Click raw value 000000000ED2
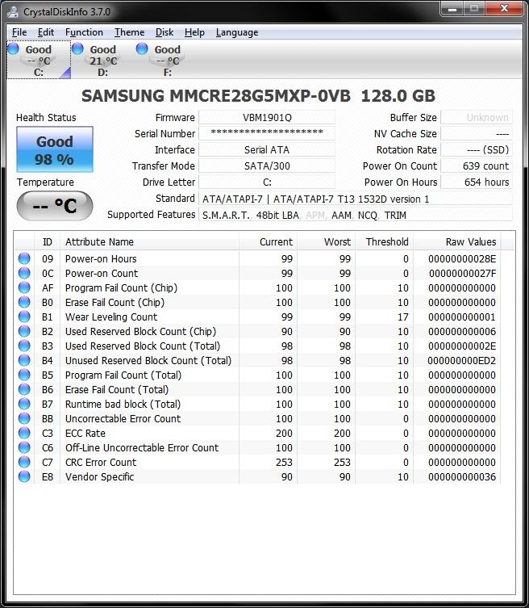The height and width of the screenshot is (608, 529). [x=461, y=361]
